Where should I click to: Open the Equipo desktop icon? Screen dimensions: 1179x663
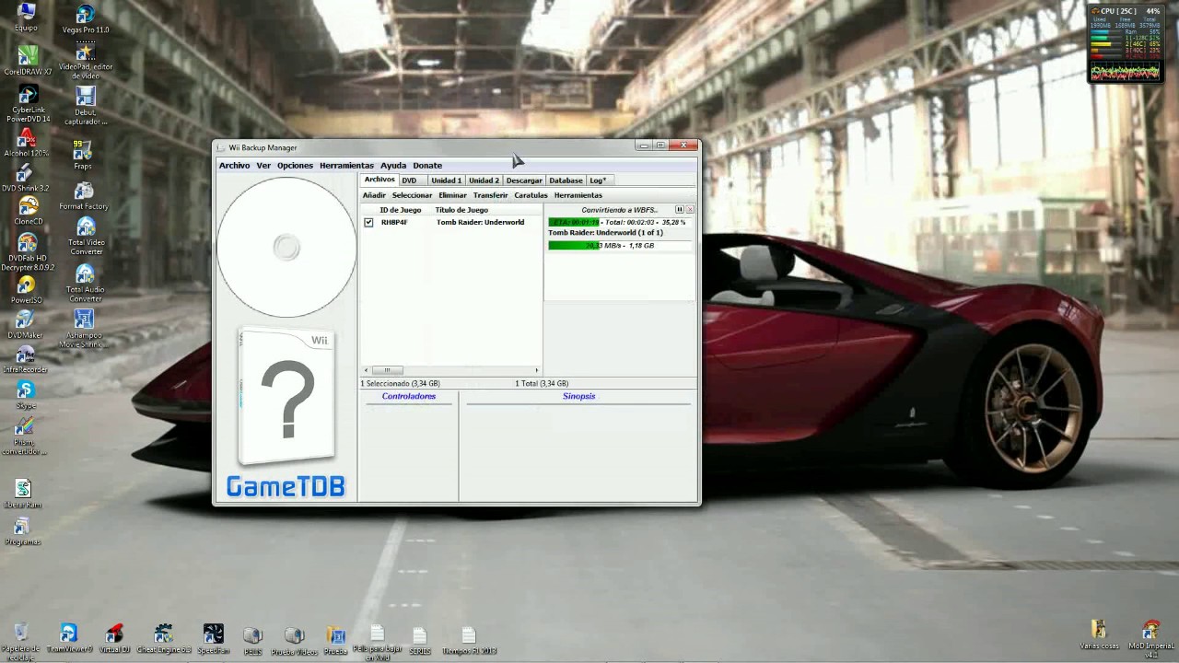coord(27,17)
